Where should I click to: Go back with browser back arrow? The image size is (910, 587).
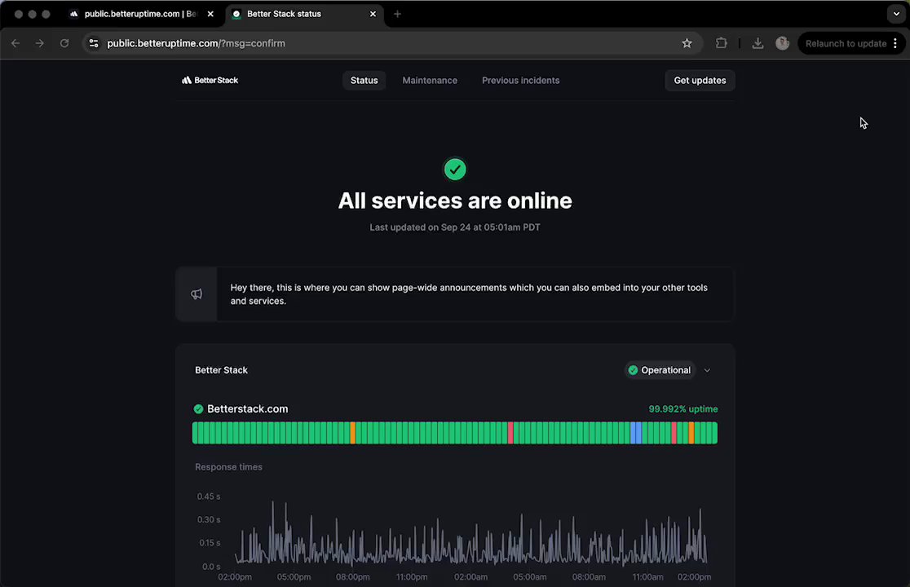pyautogui.click(x=15, y=43)
